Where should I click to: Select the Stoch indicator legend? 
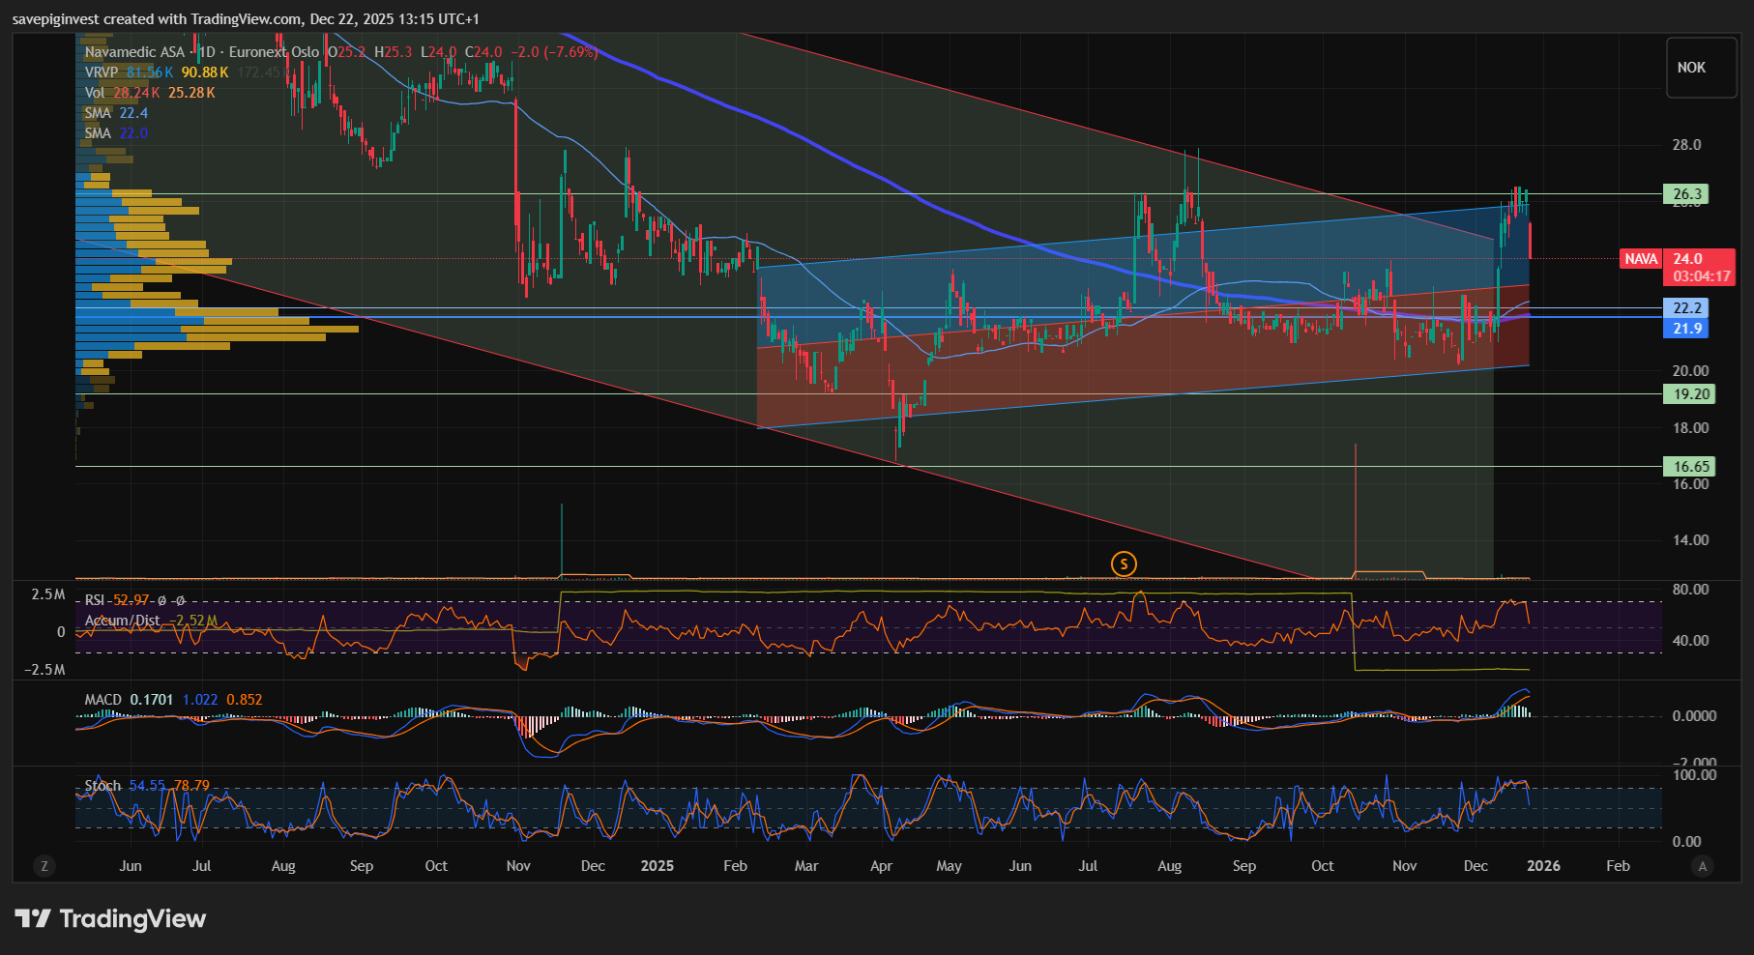coord(102,786)
